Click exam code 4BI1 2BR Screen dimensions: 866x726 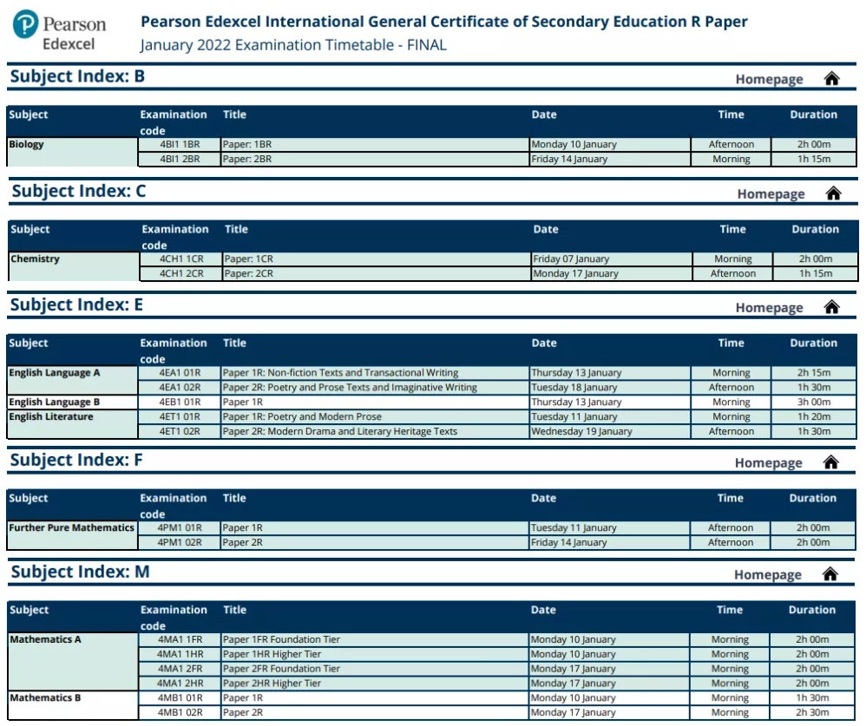click(180, 159)
